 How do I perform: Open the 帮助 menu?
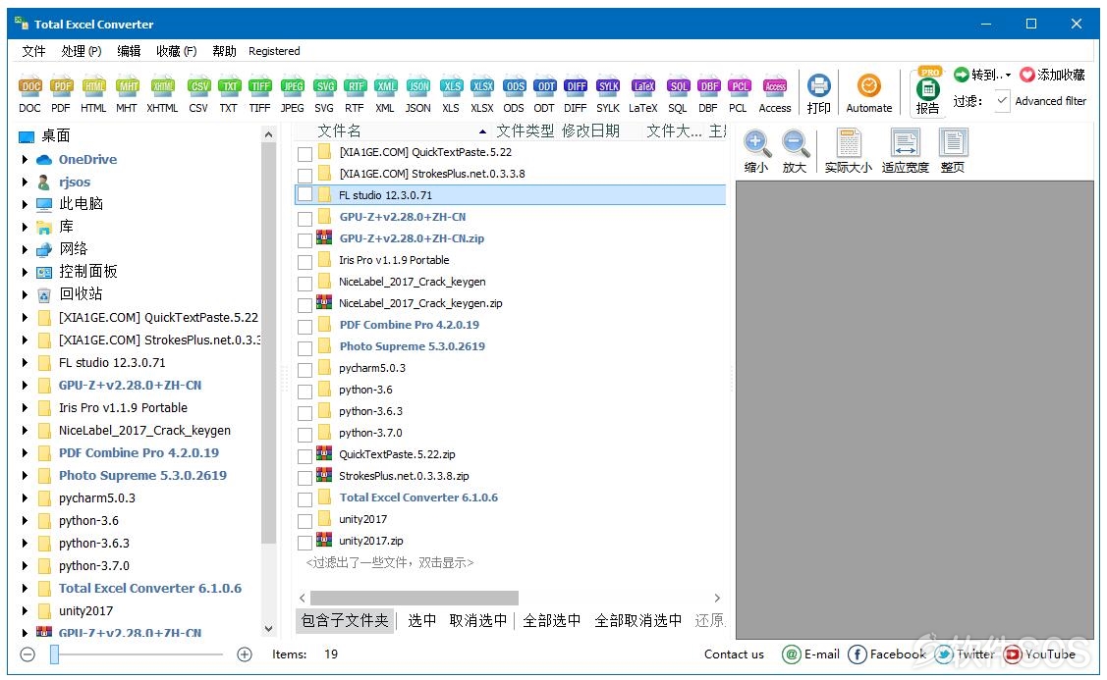[x=224, y=51]
